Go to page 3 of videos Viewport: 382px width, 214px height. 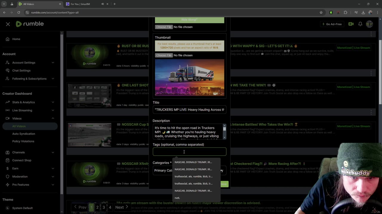104,207
